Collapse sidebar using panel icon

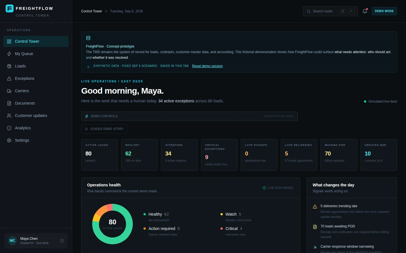click(x=62, y=241)
